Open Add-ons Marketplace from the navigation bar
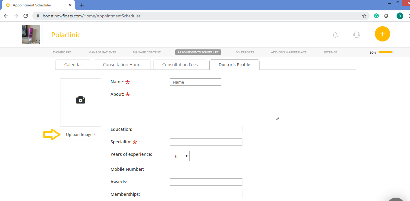 (288, 52)
